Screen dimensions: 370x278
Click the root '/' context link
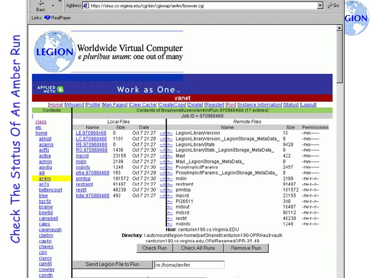(x=32, y=116)
